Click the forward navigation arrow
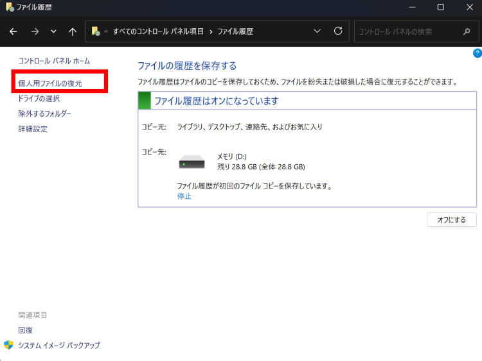Image resolution: width=482 pixels, height=361 pixels. 35,31
